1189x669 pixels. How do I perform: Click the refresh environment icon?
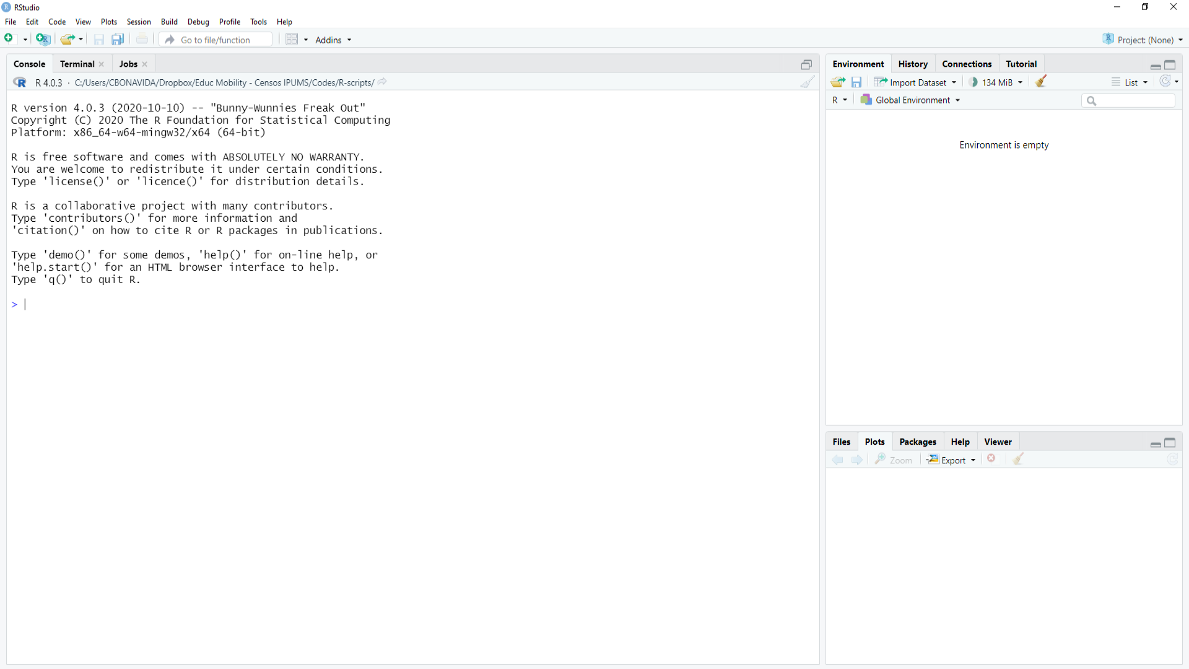[x=1165, y=82]
